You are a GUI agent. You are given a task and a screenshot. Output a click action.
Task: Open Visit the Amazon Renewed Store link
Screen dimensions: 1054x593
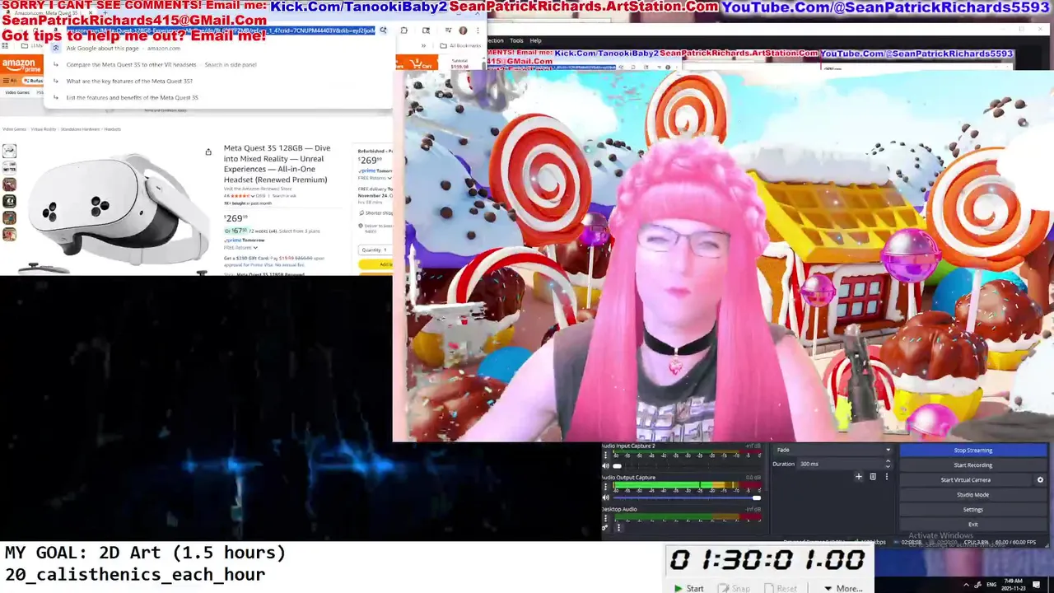tap(256, 189)
